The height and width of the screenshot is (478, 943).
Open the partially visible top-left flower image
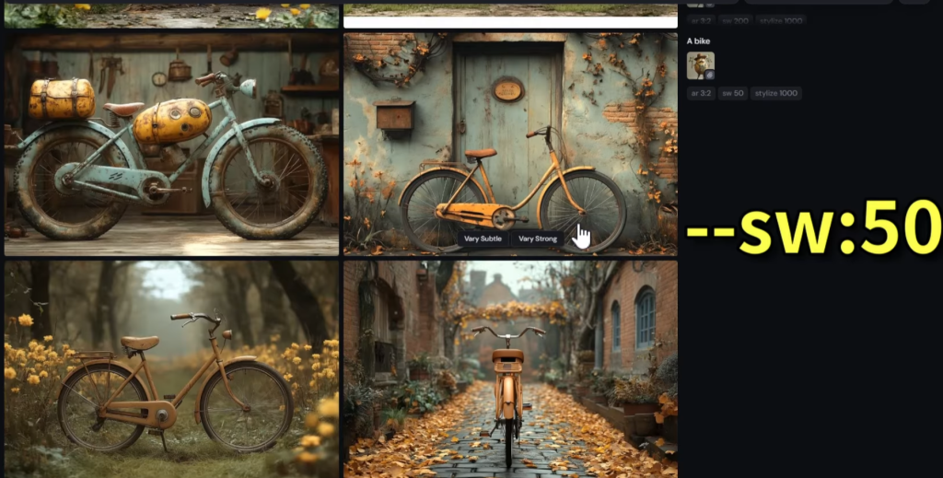point(171,15)
